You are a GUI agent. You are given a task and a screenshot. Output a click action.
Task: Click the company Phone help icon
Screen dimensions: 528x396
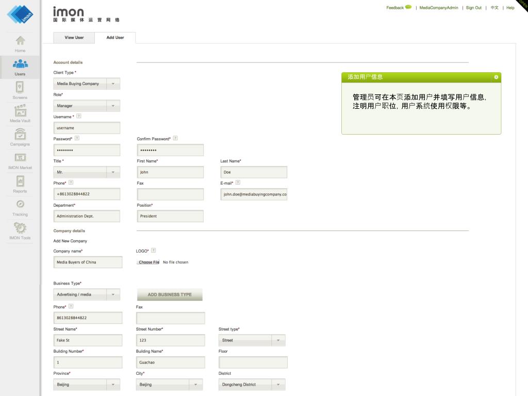tap(71, 306)
